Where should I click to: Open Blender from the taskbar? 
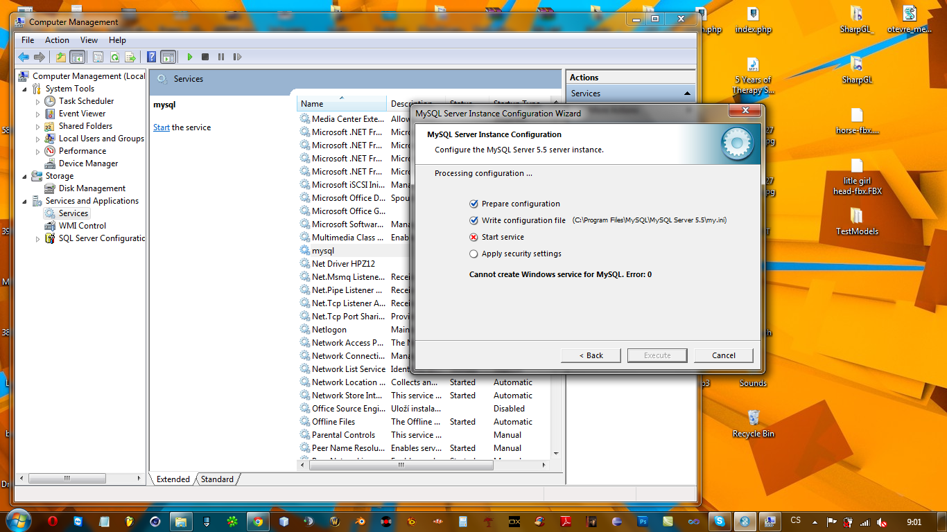click(360, 521)
